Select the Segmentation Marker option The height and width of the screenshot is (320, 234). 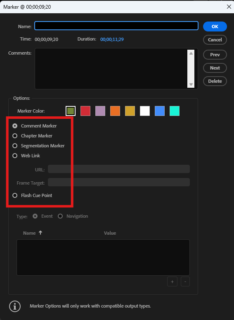tap(15, 146)
